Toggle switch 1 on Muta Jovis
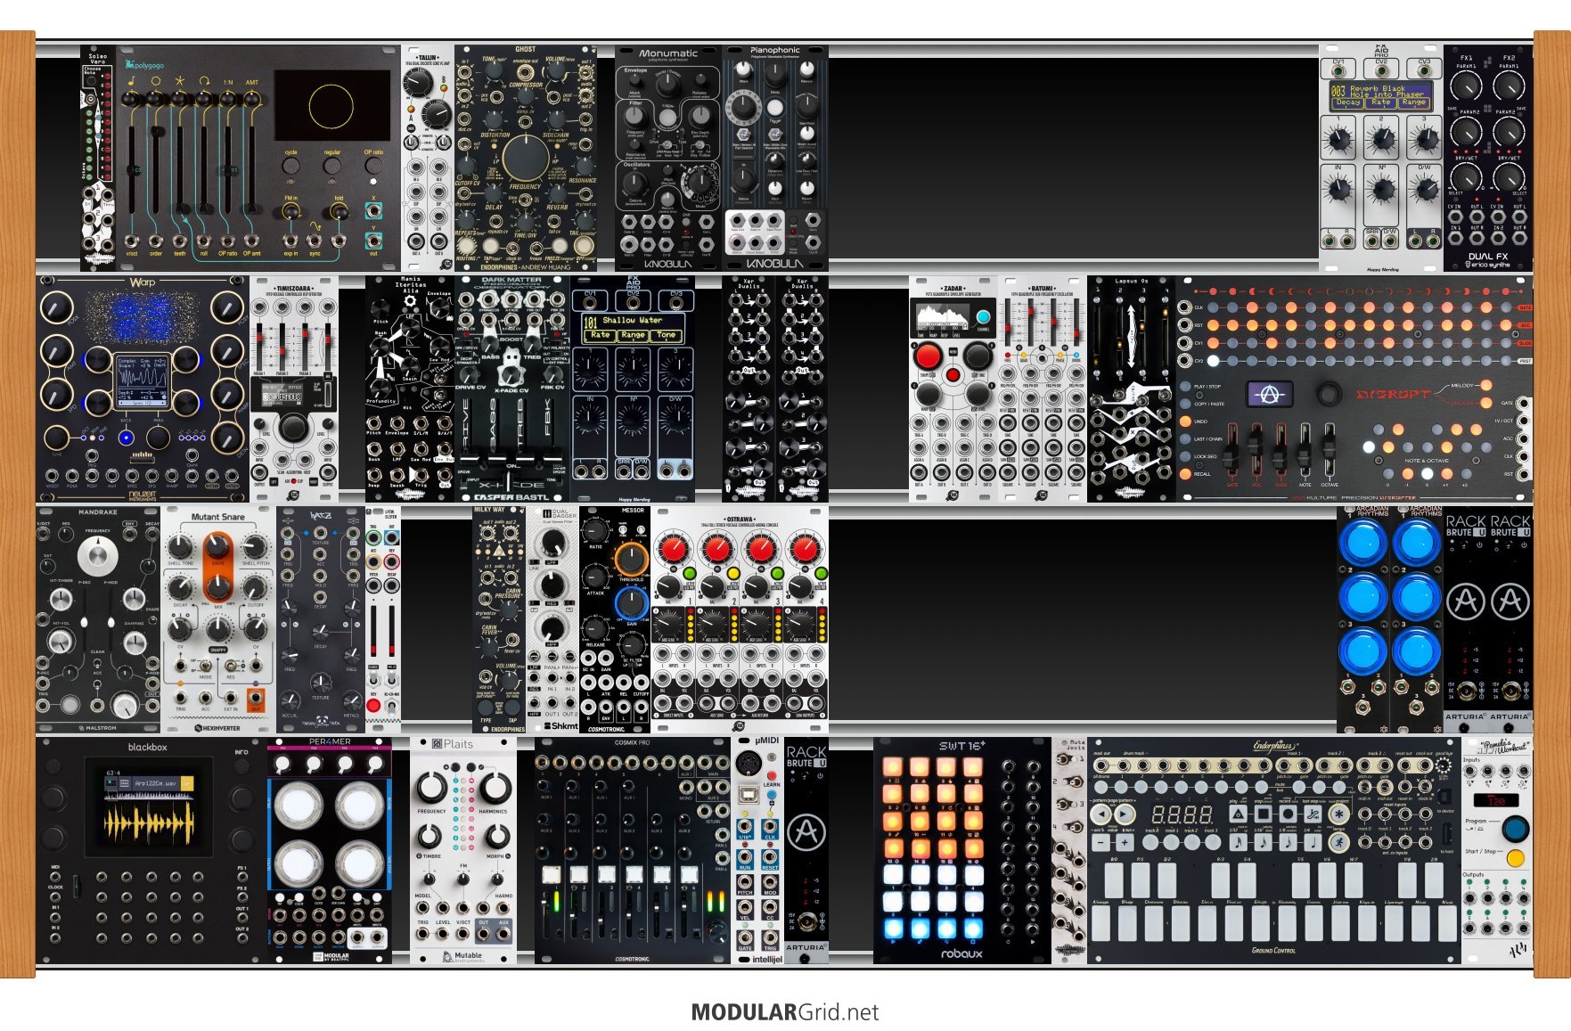The image size is (1571, 1031). click(1062, 759)
